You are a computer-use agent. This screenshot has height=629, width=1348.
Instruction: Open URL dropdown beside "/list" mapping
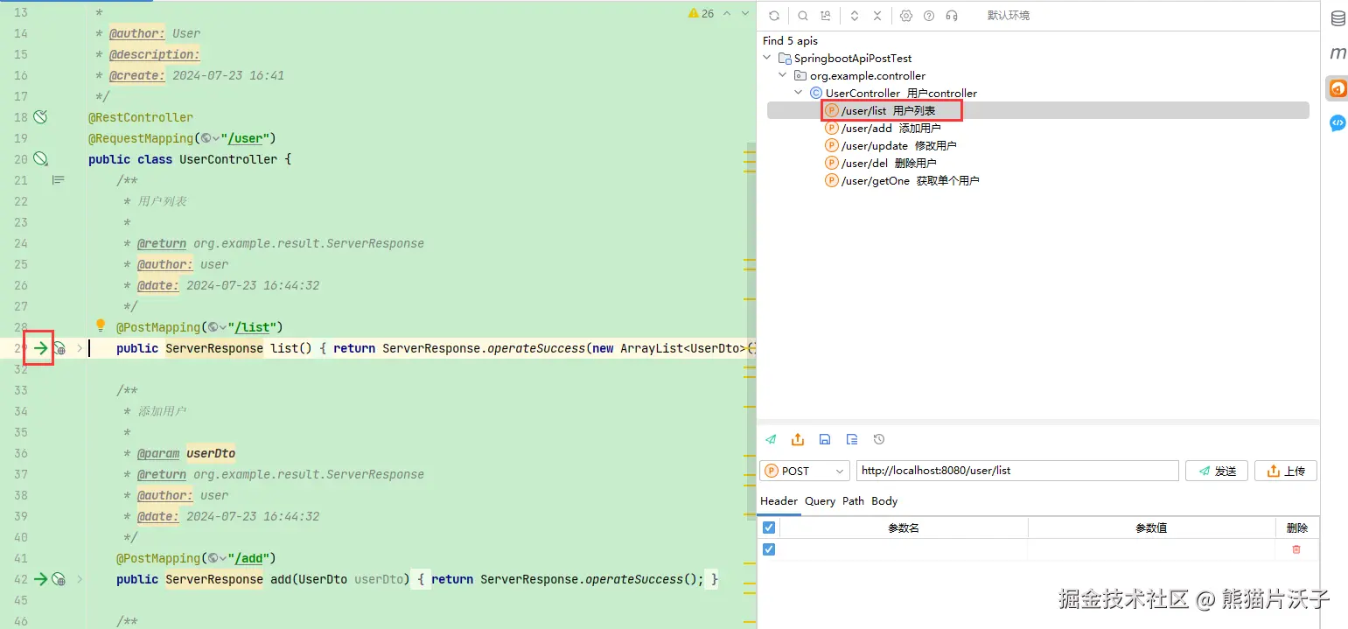217,327
